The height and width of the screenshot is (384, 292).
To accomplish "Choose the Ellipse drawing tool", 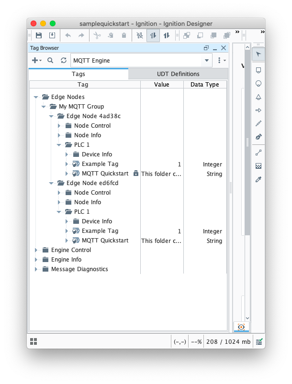I will click(x=258, y=84).
